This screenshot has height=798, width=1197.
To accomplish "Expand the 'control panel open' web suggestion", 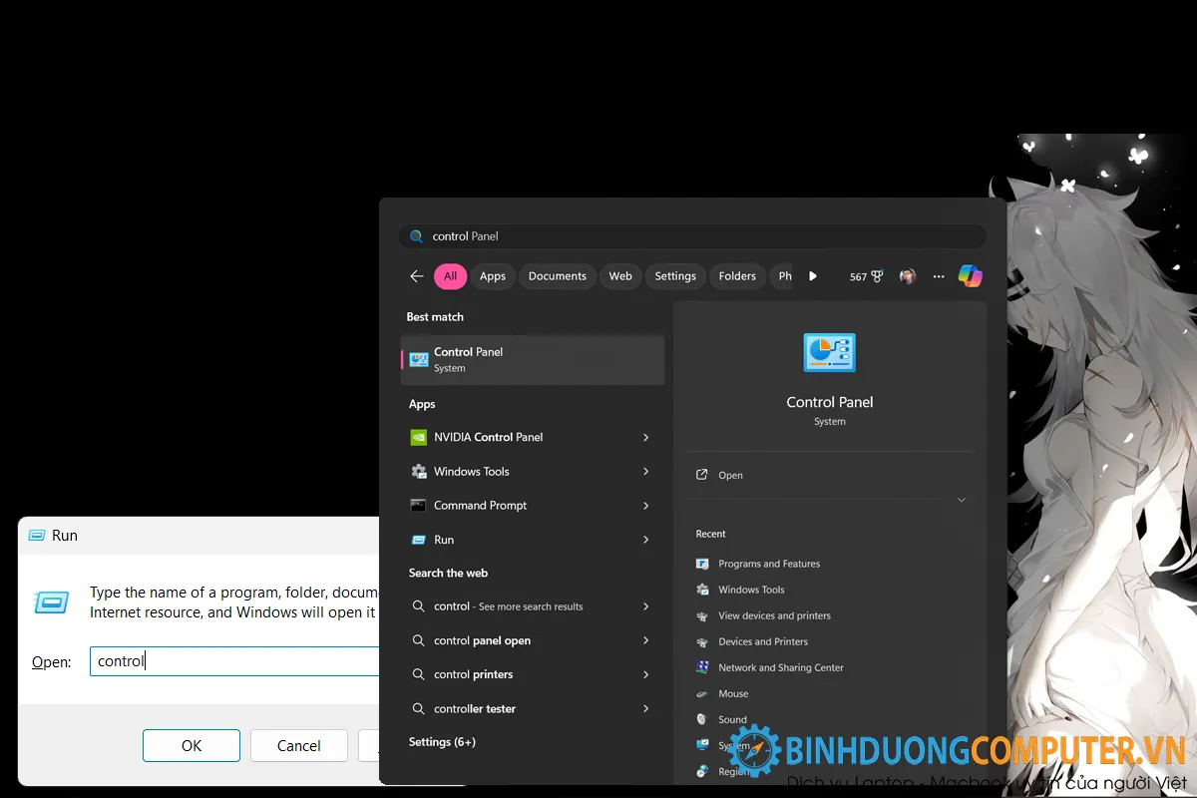I will [646, 640].
